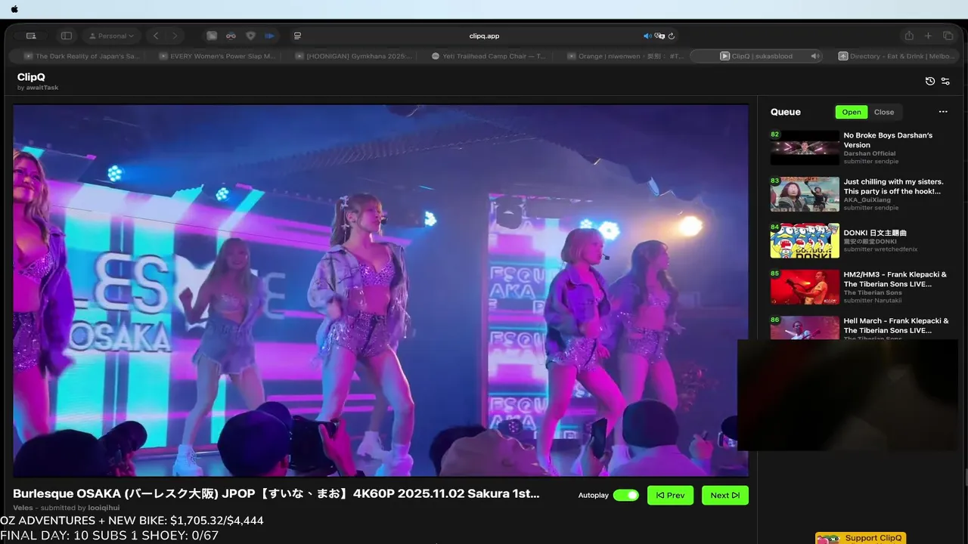The width and height of the screenshot is (968, 544).
Task: Click the Queue heading
Action: pyautogui.click(x=786, y=112)
